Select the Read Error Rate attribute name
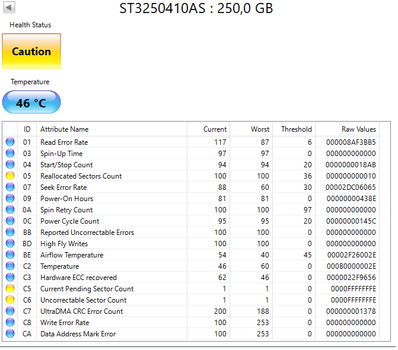The height and width of the screenshot is (350, 398). coord(64,142)
